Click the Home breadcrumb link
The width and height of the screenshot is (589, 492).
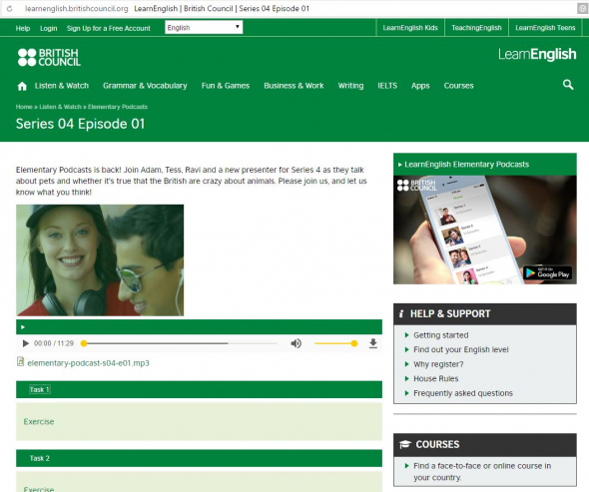tap(24, 107)
